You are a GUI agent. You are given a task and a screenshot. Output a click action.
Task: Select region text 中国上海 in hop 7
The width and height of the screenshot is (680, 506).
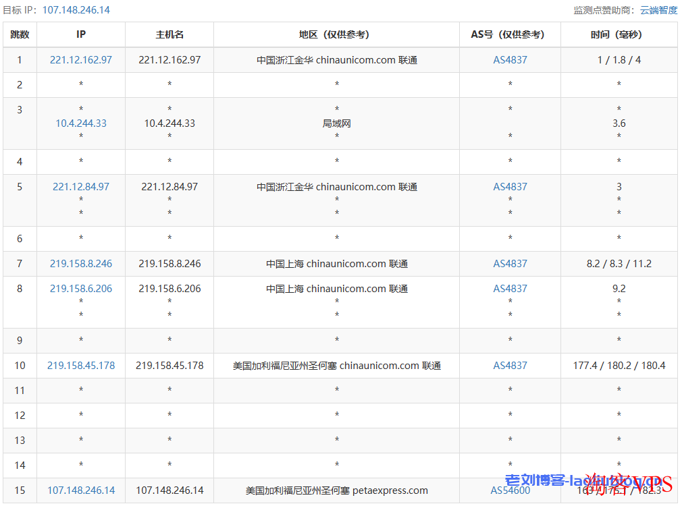click(x=285, y=263)
